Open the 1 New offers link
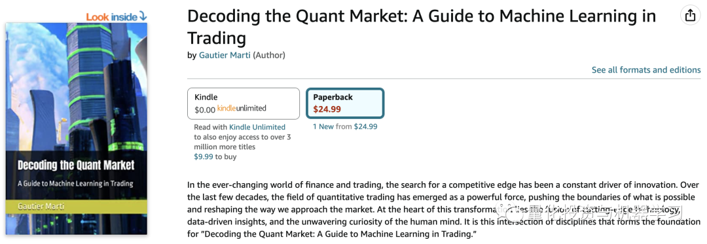Screen dimensions: 707x244 pos(323,126)
